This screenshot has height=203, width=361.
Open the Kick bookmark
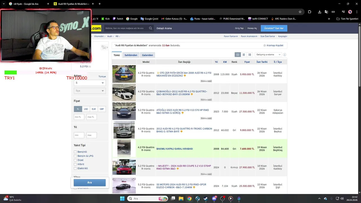pyautogui.click(x=105, y=19)
